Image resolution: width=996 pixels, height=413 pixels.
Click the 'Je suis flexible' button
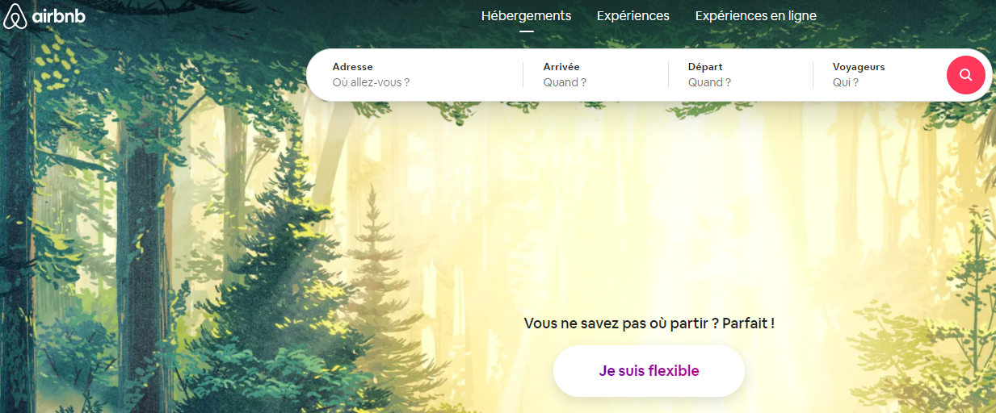click(x=649, y=371)
